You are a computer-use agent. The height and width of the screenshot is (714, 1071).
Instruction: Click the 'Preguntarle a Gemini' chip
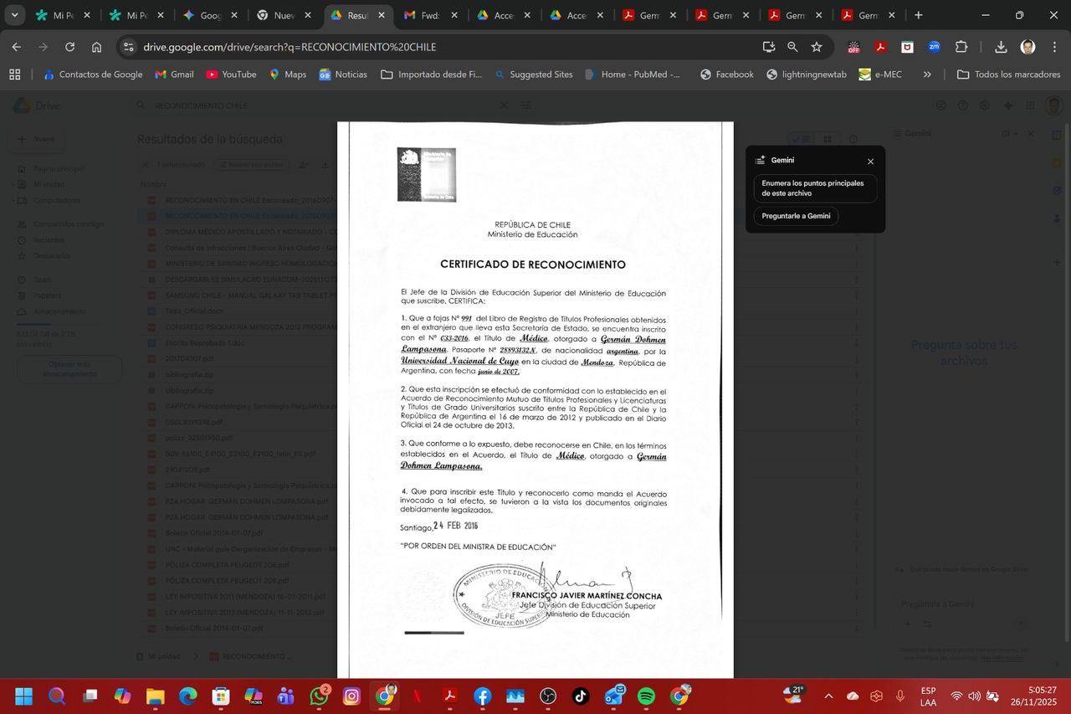(796, 216)
